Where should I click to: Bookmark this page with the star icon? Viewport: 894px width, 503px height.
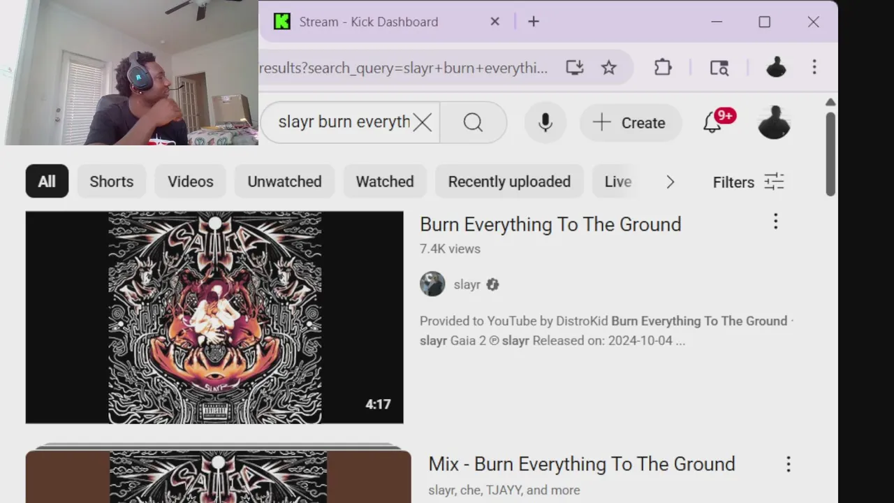click(x=609, y=68)
